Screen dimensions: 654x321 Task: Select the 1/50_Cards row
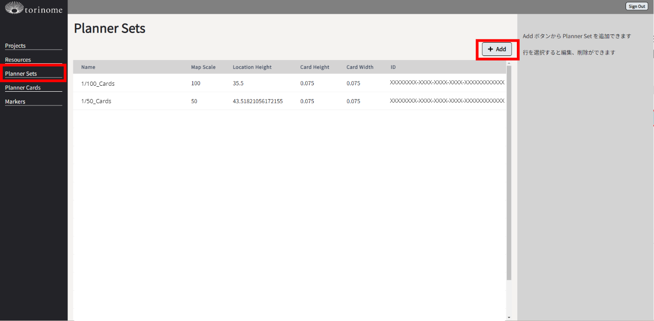(96, 101)
